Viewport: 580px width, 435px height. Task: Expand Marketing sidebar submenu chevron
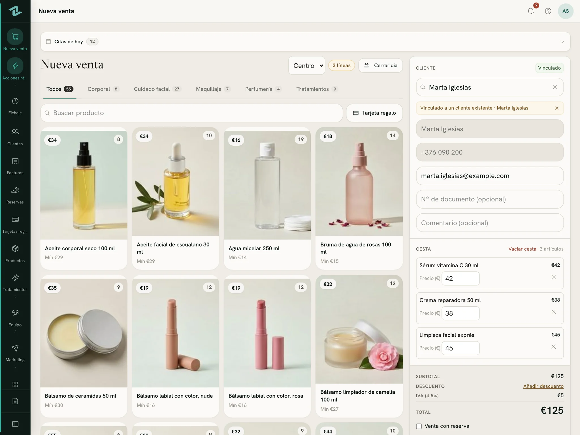15,367
